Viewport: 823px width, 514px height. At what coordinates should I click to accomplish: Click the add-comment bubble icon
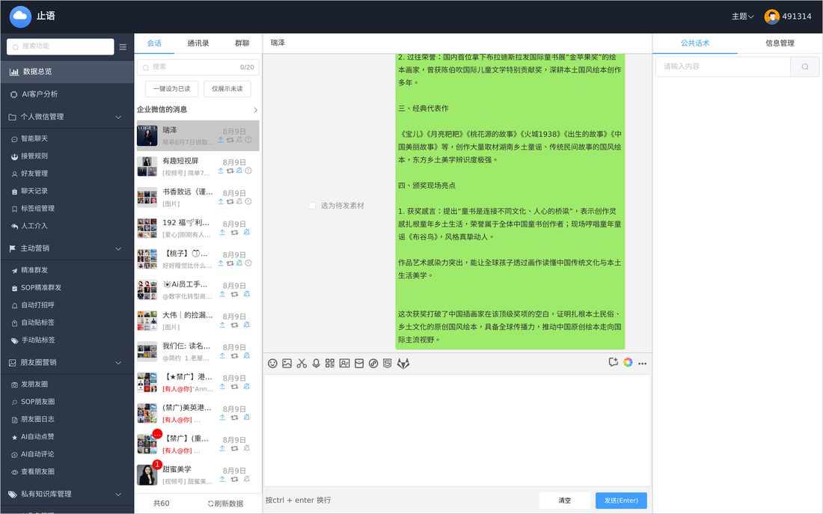tap(613, 362)
